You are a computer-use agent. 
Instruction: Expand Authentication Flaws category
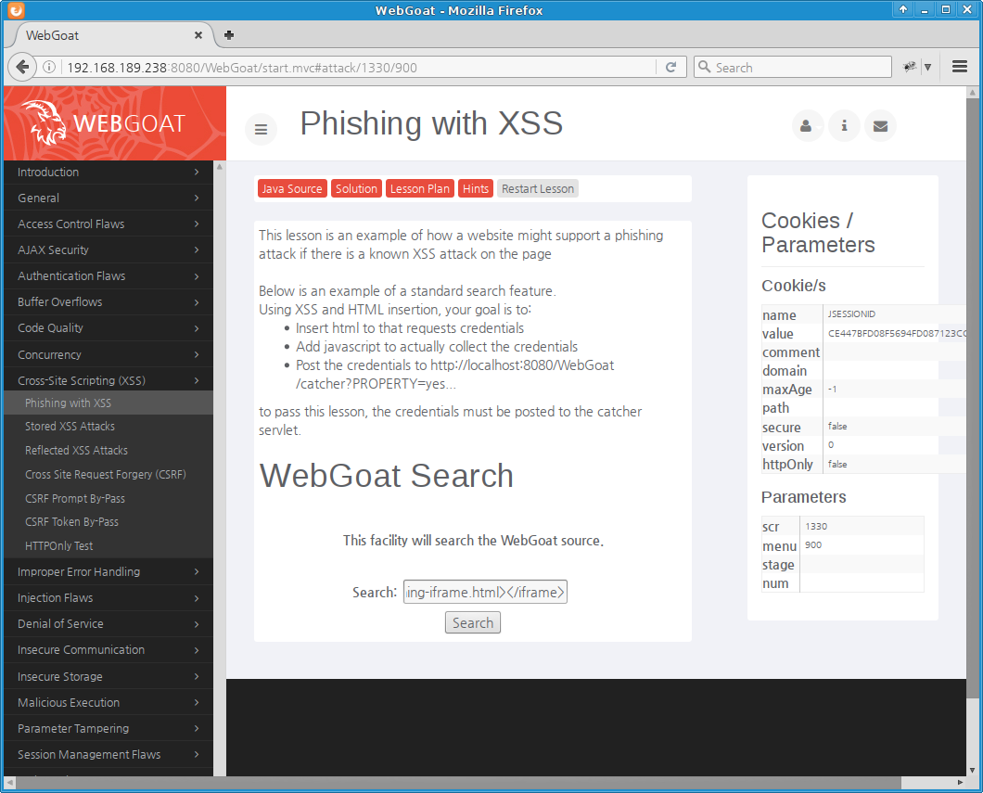click(109, 275)
